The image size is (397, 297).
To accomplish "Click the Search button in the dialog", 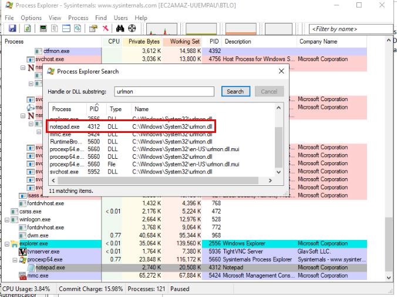I will click(235, 91).
